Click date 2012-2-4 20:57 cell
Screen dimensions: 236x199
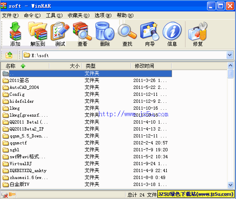click(150, 143)
